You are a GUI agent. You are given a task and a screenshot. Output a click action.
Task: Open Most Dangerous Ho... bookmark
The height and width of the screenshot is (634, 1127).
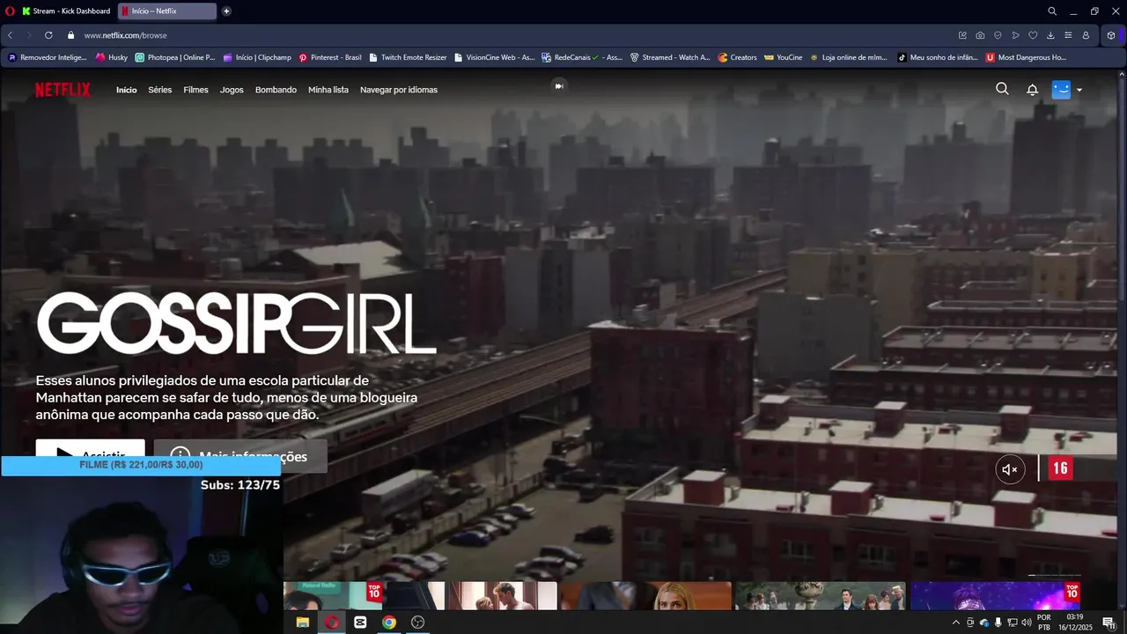click(x=1026, y=57)
